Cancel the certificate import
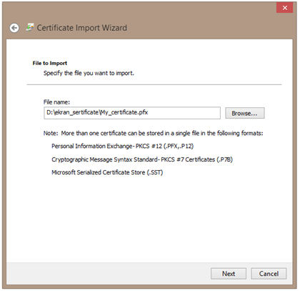The height and width of the screenshot is (291, 300). (269, 274)
